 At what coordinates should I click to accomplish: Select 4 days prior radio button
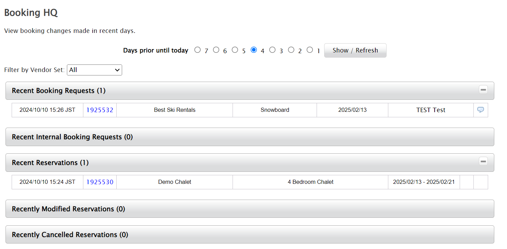point(254,50)
